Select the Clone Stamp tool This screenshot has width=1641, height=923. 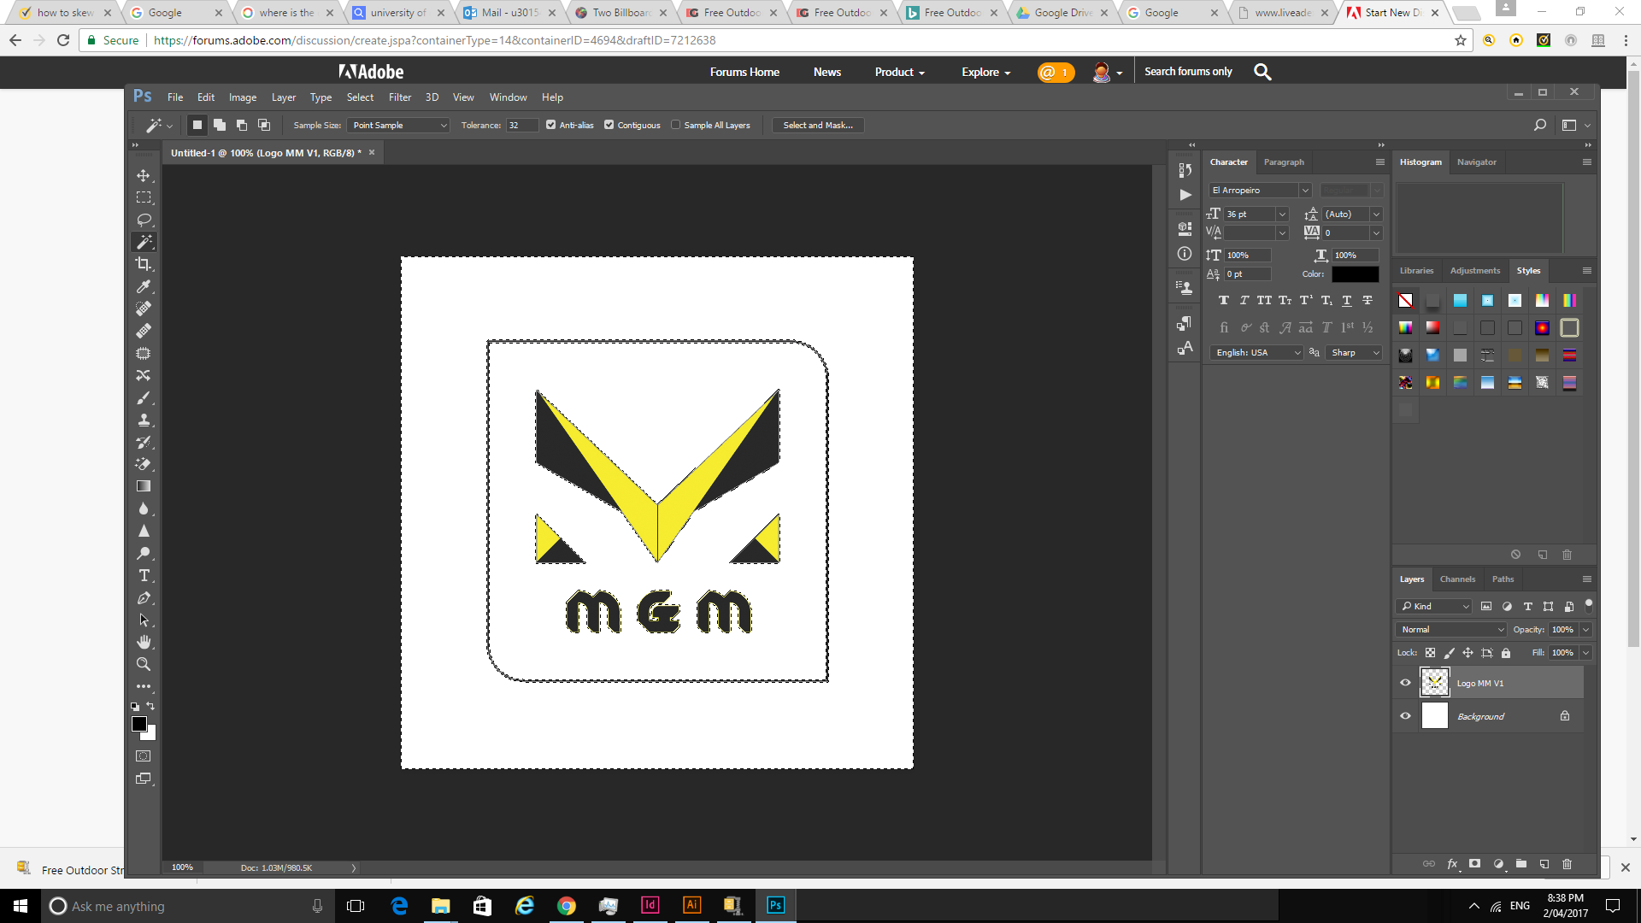tap(144, 420)
